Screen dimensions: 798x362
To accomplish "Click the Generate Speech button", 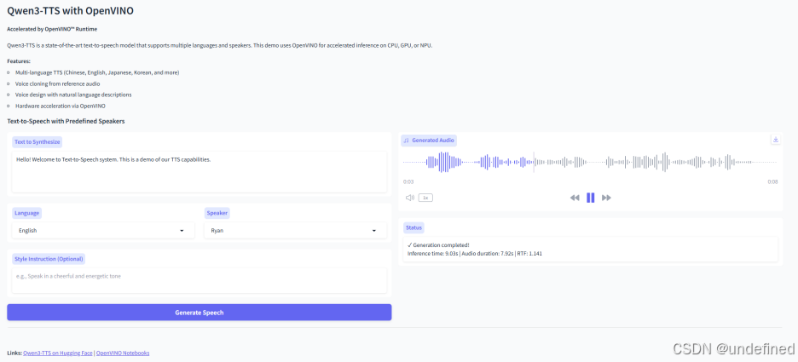I will 199,313.
